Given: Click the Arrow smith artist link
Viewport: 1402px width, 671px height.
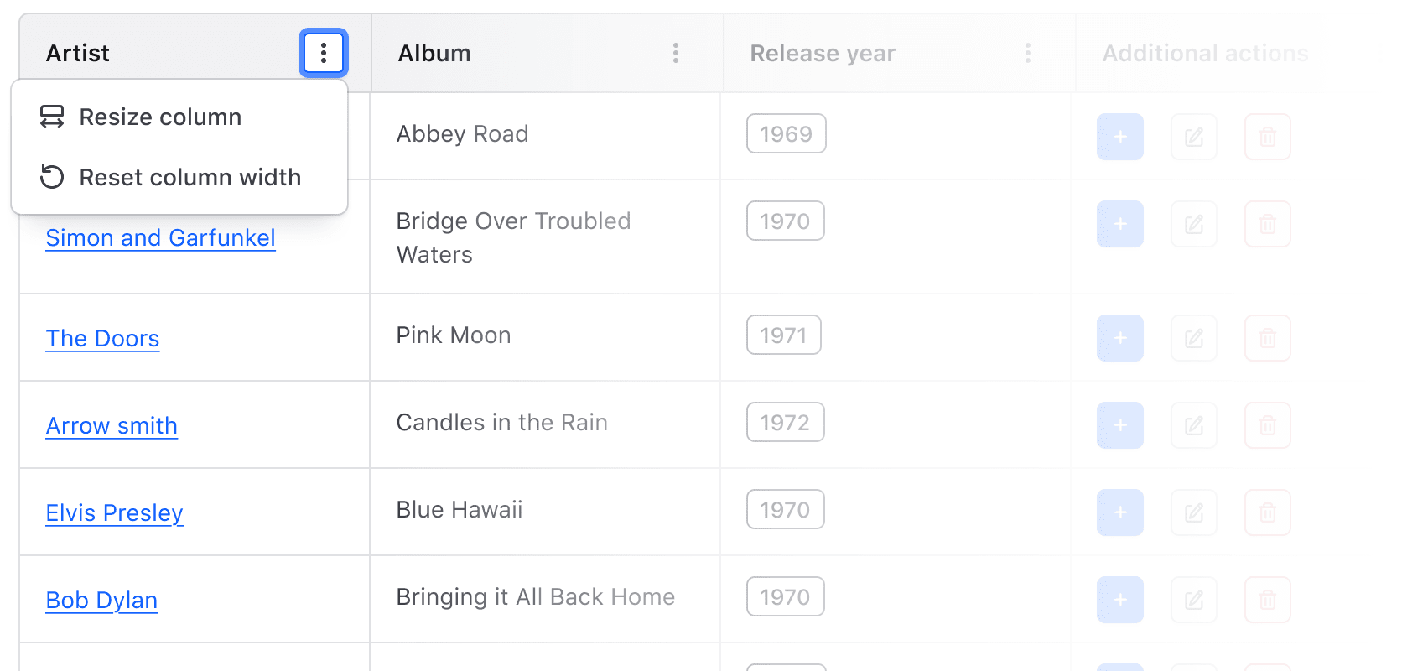Looking at the screenshot, I should 112,426.
